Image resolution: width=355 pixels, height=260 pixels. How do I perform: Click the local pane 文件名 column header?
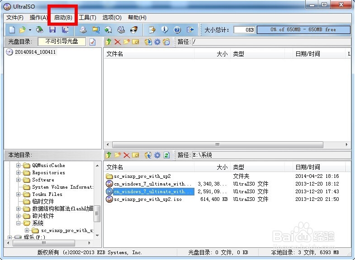pyautogui.click(x=149, y=167)
